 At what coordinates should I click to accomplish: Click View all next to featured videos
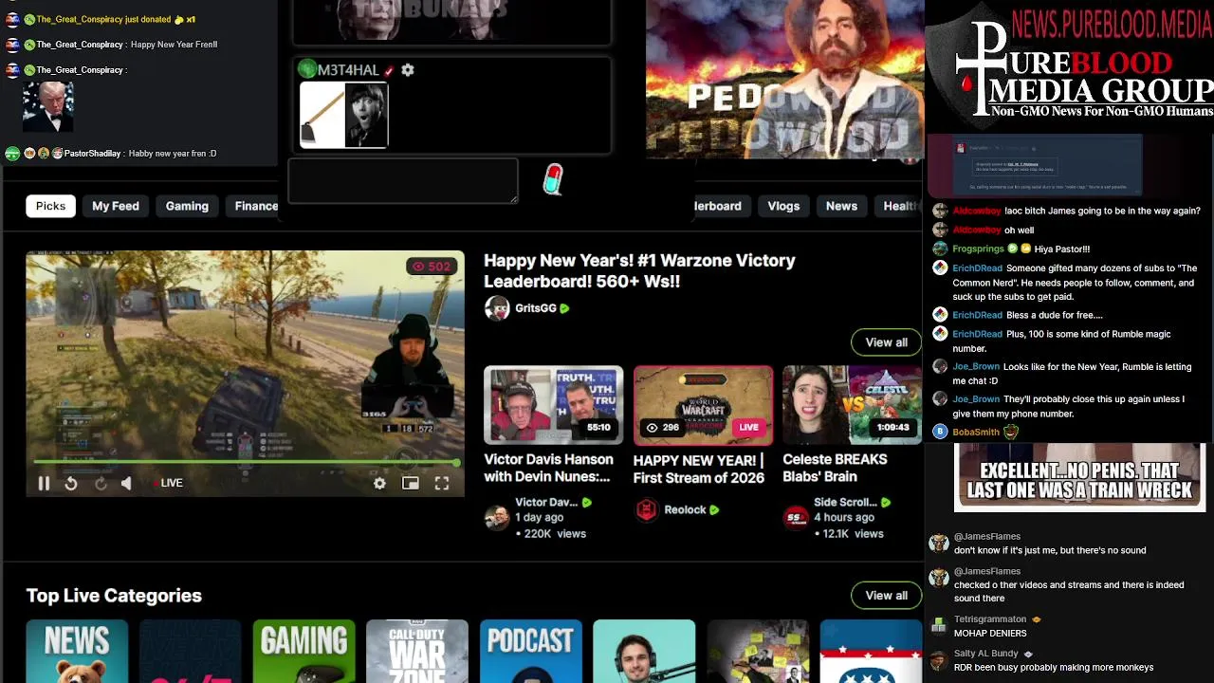pyautogui.click(x=887, y=342)
